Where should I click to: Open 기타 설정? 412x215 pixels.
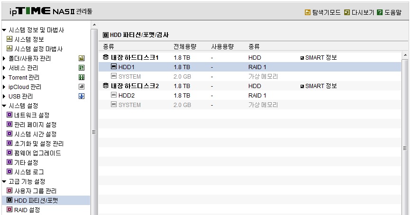click(26, 162)
